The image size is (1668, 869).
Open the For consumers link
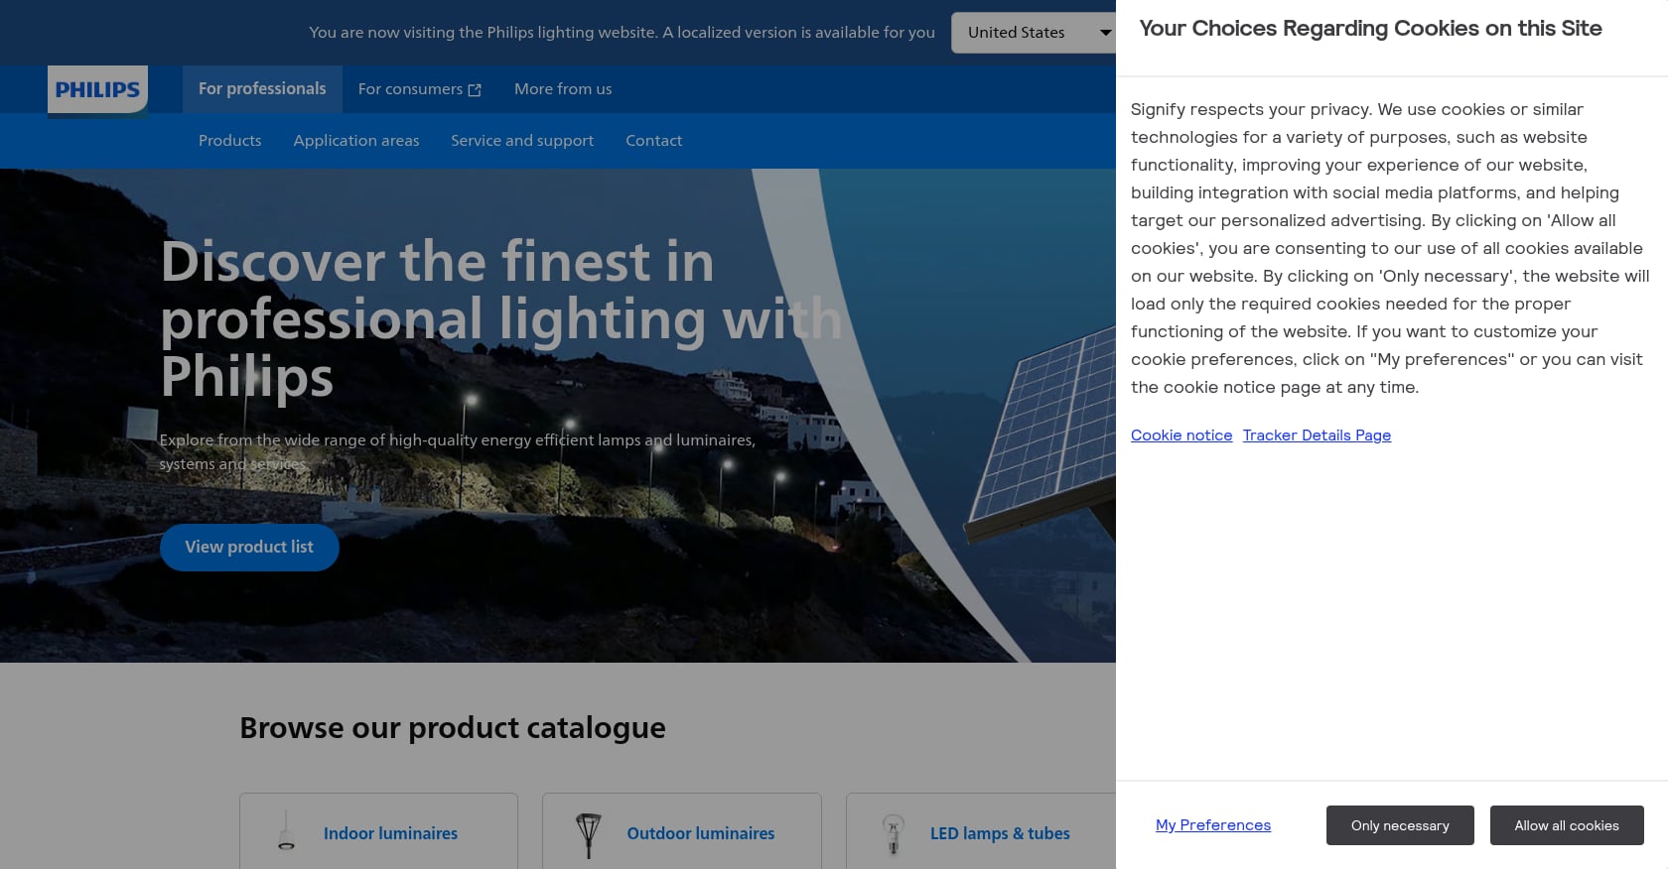(419, 89)
